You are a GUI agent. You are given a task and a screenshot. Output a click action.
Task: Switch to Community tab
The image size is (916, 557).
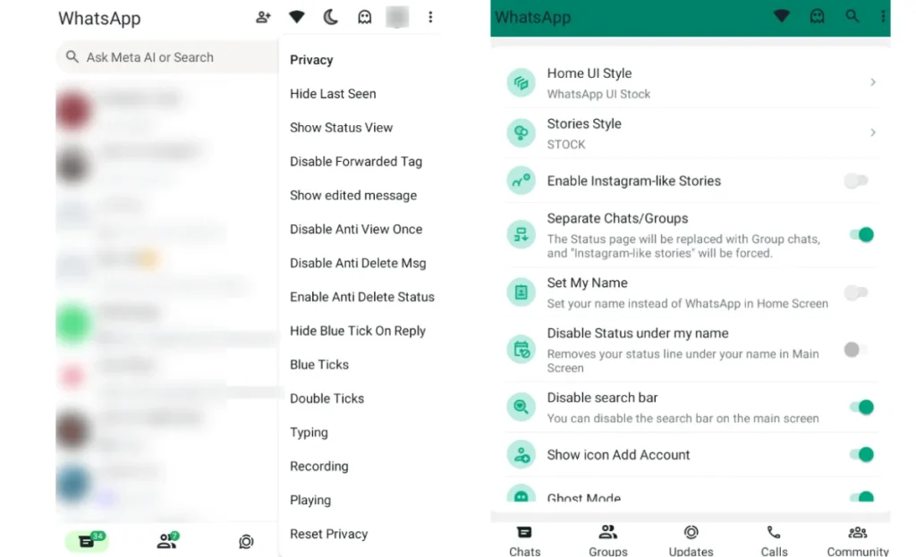[x=858, y=541]
